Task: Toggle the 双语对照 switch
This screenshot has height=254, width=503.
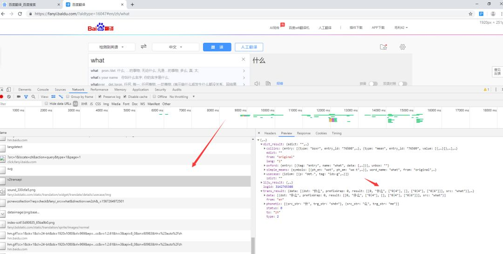Action: pyautogui.click(x=402, y=83)
